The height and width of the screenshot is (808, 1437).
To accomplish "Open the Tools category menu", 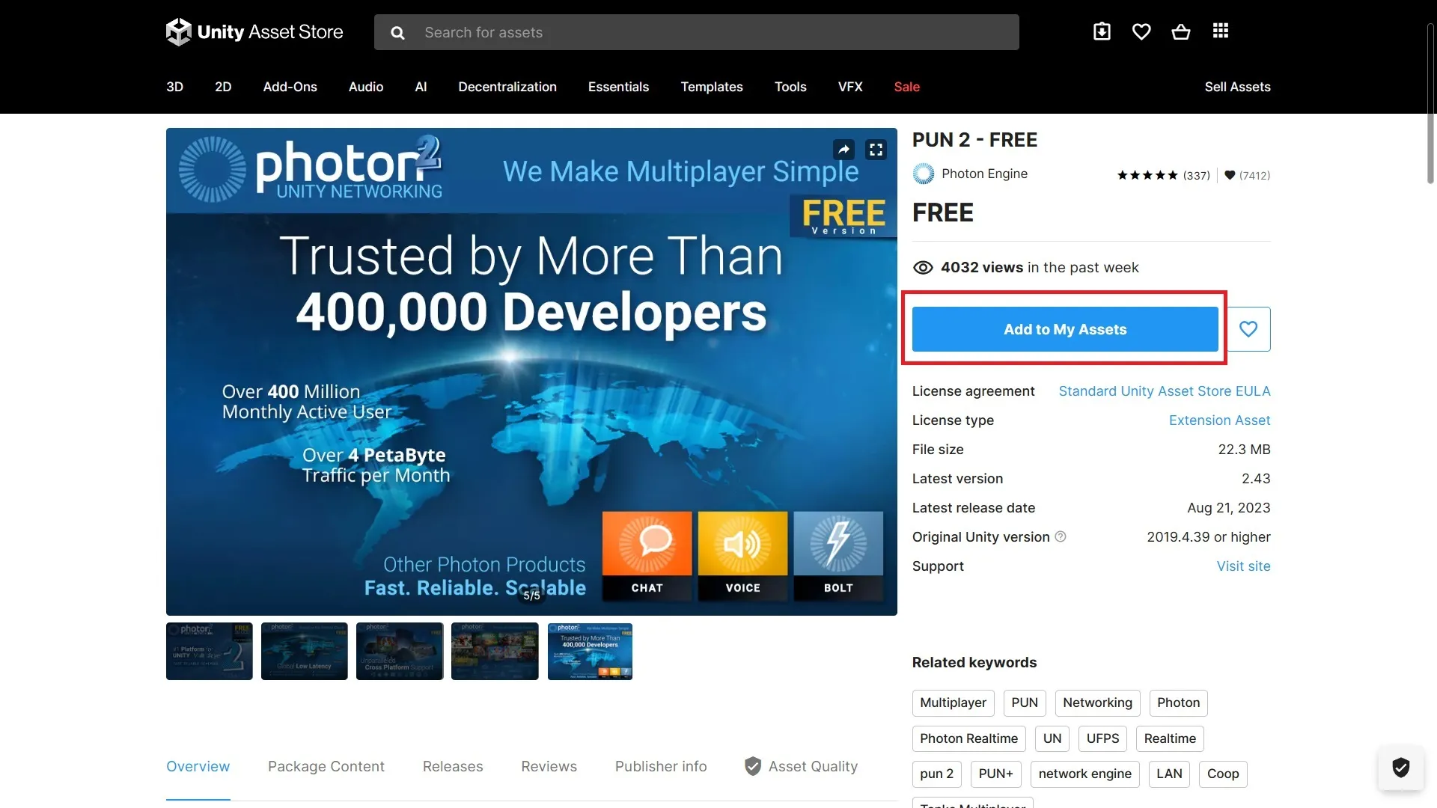I will coord(790,87).
